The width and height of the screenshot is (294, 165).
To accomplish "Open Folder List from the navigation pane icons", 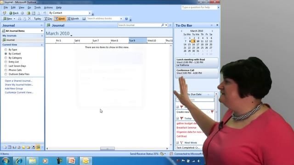I will tap(28, 148).
